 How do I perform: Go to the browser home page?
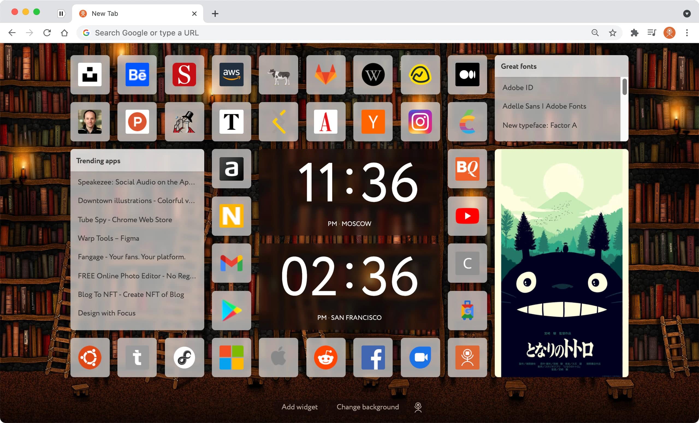click(64, 33)
